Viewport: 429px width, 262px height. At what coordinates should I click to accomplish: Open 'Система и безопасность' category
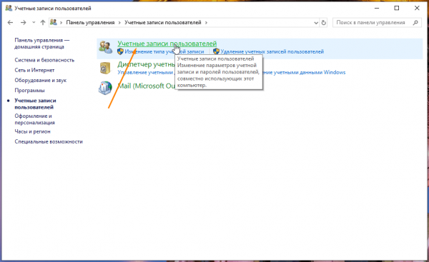(44, 60)
